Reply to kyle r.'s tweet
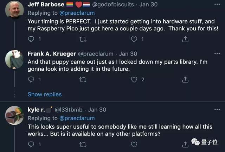Screen dimensions: 225x152 (x=31, y=144)
